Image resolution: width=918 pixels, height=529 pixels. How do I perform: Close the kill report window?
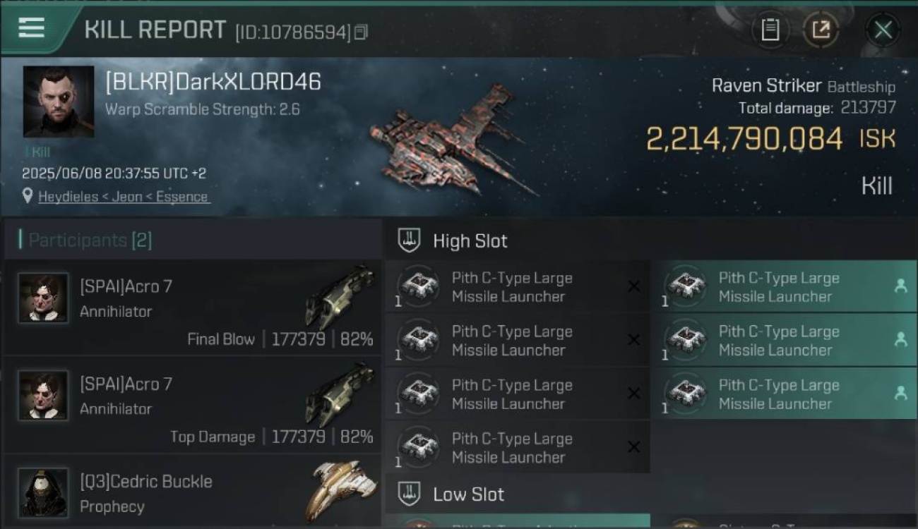pos(883,30)
